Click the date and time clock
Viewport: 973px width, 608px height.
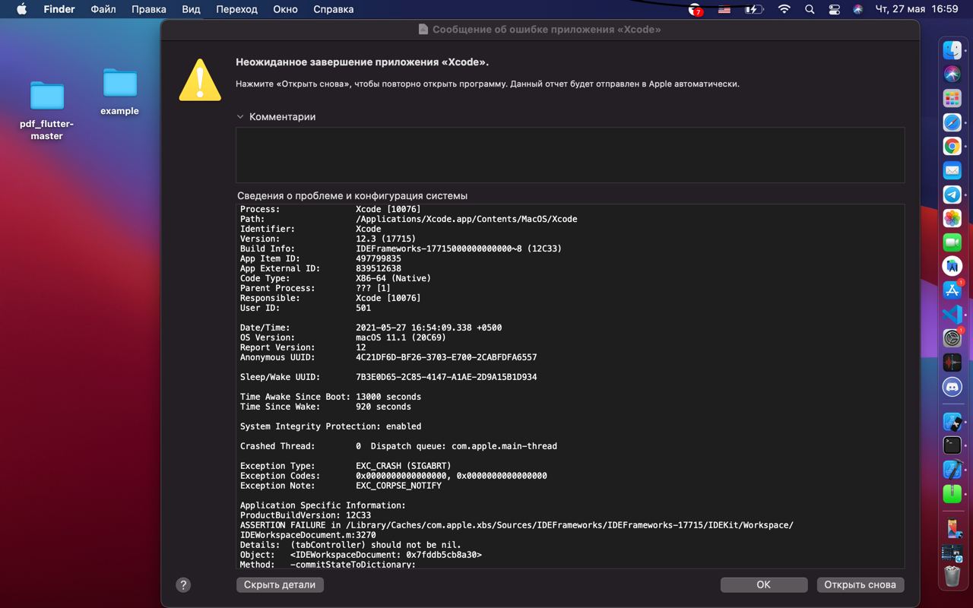click(x=917, y=9)
